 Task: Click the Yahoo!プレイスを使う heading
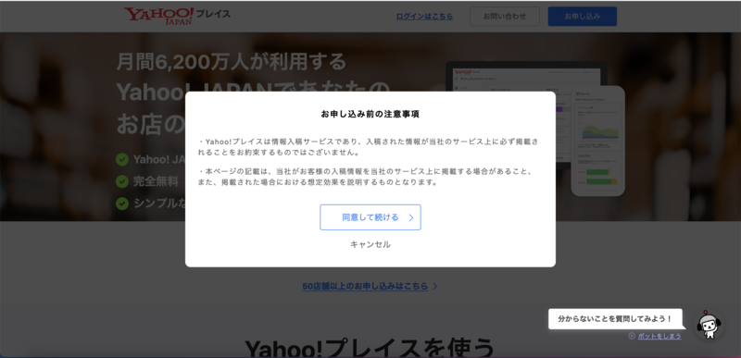click(370, 348)
